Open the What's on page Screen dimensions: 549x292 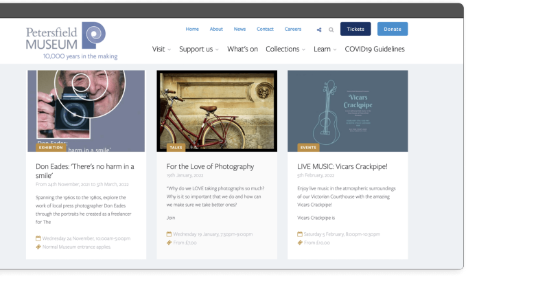click(242, 49)
